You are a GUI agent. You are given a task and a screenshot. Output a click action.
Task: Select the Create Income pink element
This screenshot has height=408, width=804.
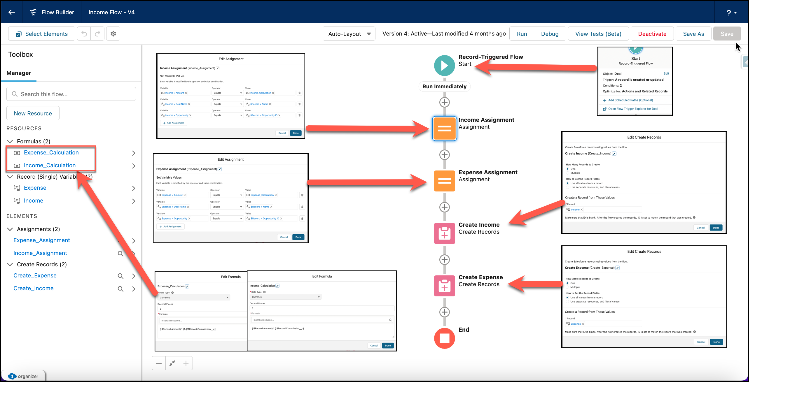445,233
